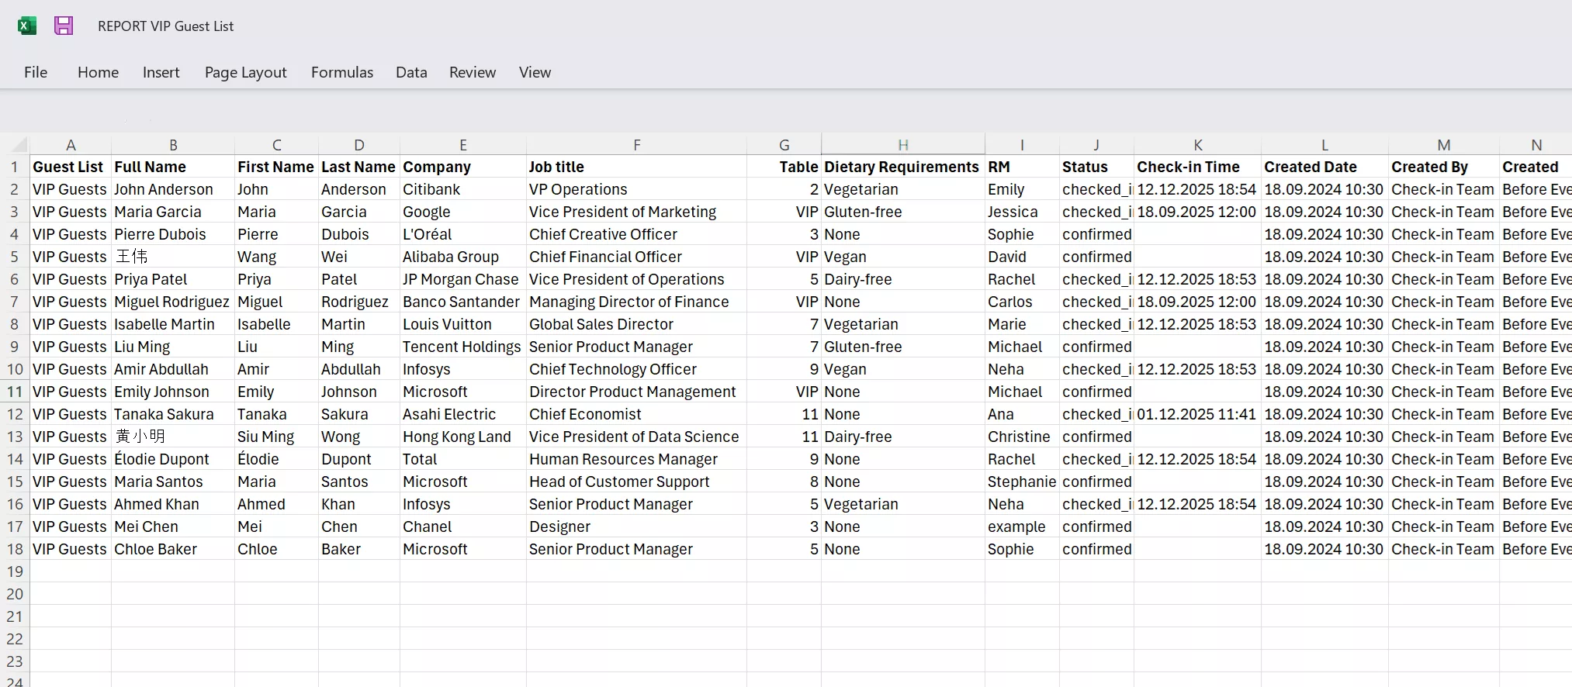Screen dimensions: 1572x687
Task: Select column H header
Action: [903, 145]
